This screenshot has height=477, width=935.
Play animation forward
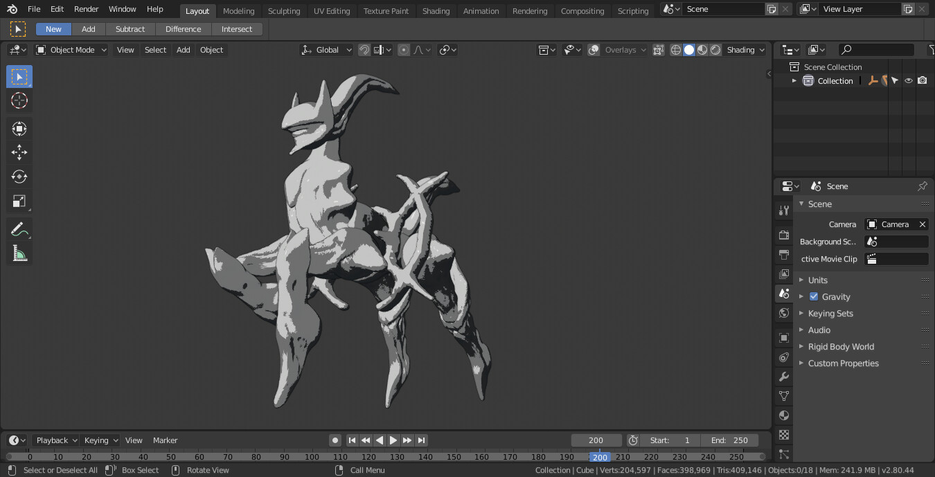pos(393,440)
